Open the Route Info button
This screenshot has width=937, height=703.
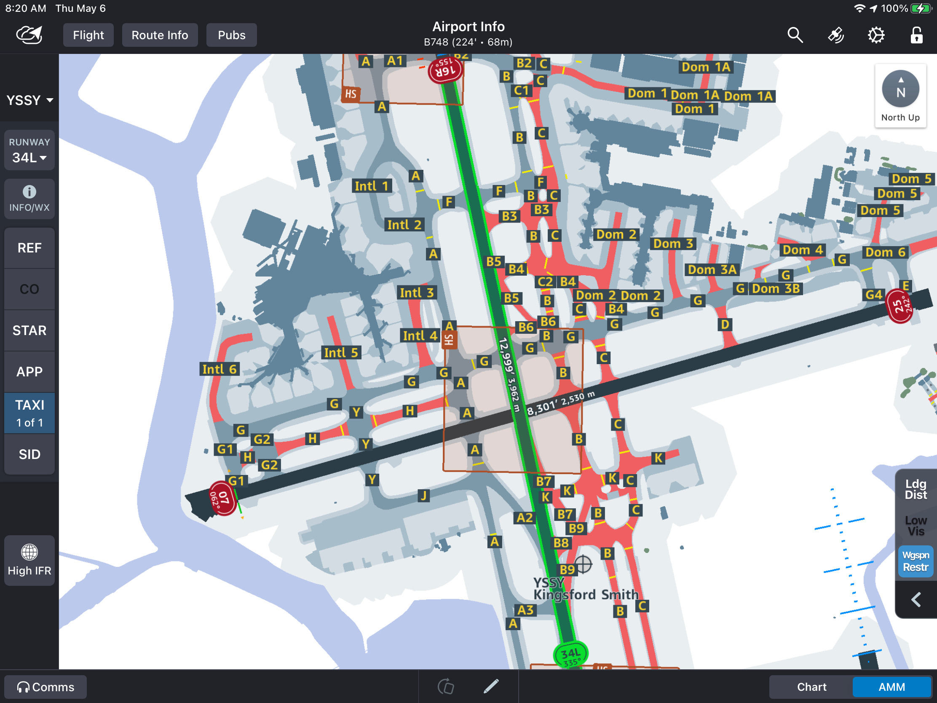coord(160,35)
